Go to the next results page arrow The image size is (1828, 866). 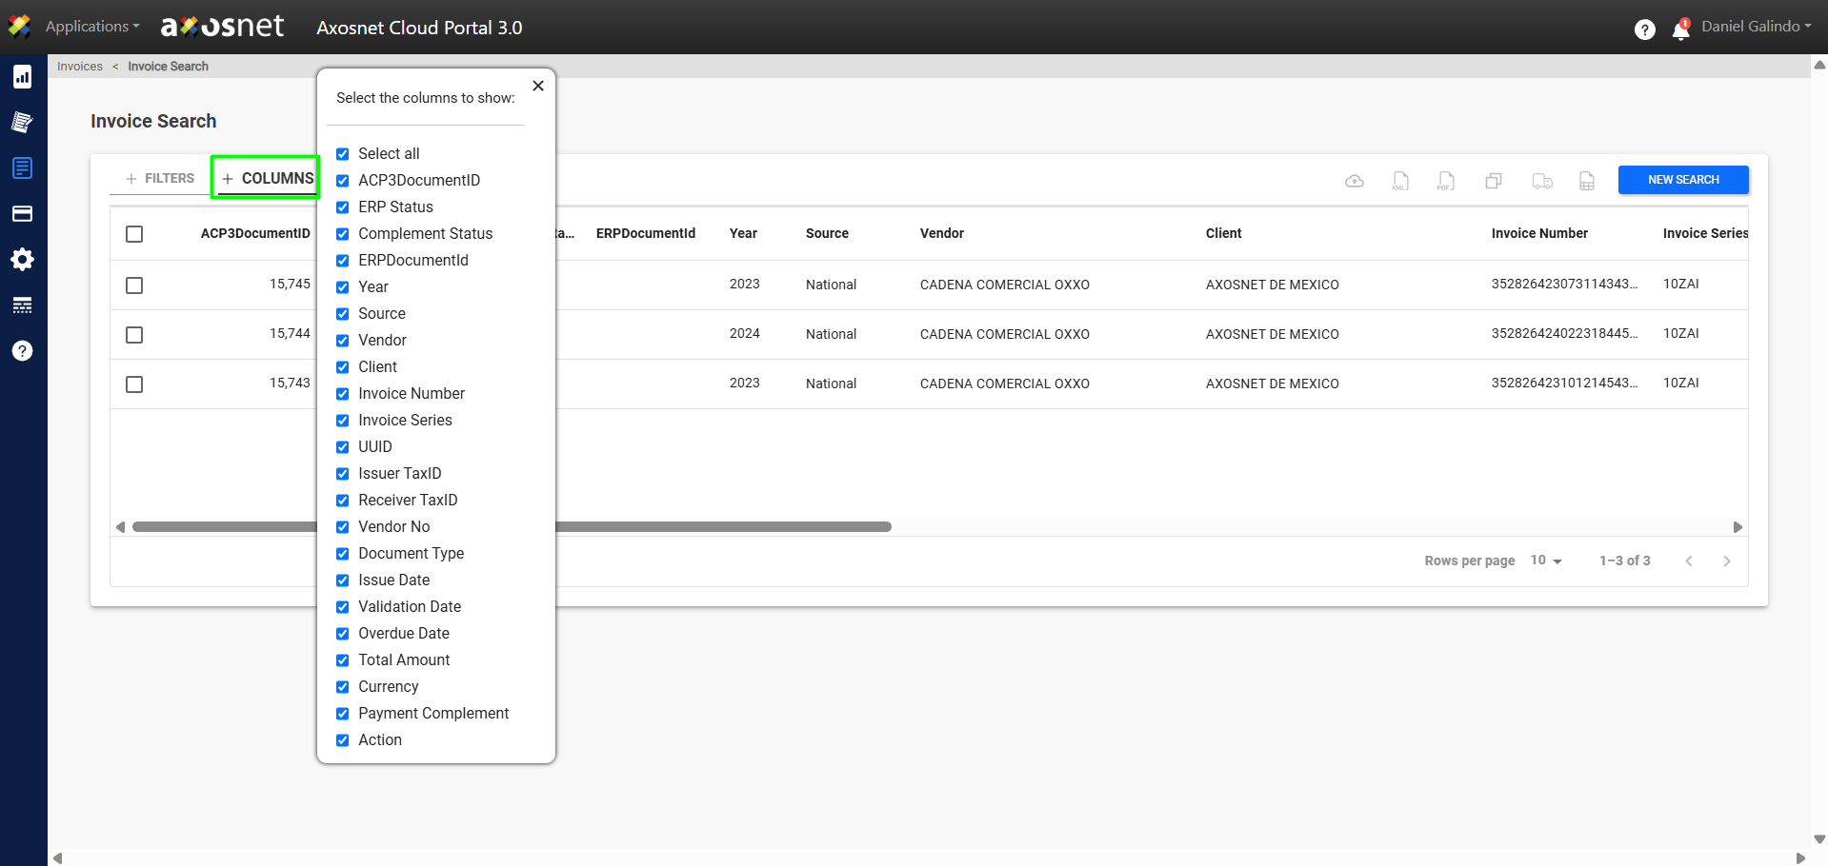(1727, 561)
